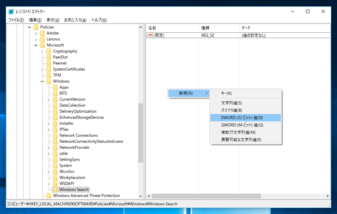Choose QWORD (64 ビット) 値(Q)
Image resolution: width=337 pixels, height=214 pixels.
246,125
